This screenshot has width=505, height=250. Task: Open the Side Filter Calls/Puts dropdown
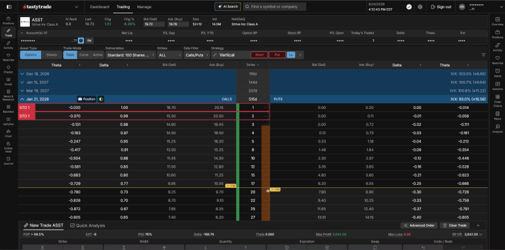point(196,55)
